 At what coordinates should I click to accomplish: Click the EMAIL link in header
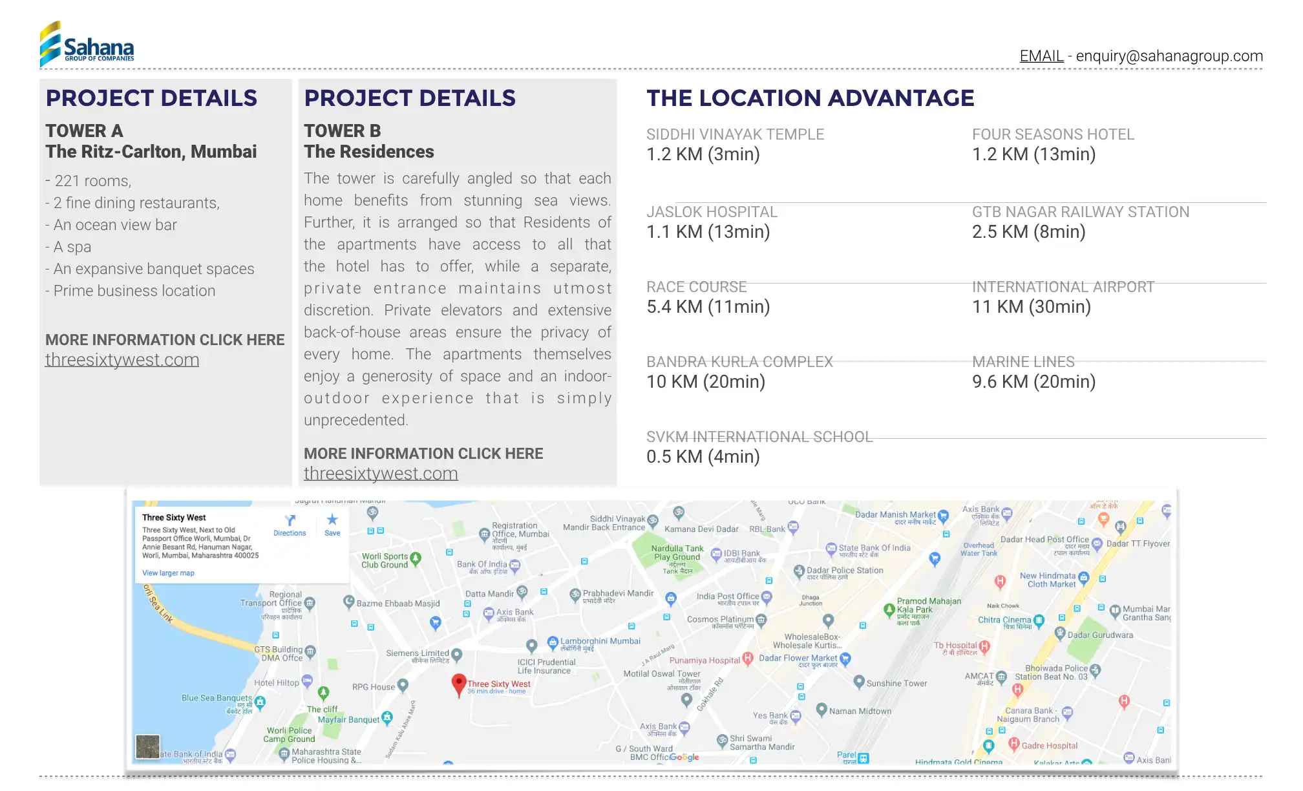(x=1041, y=56)
